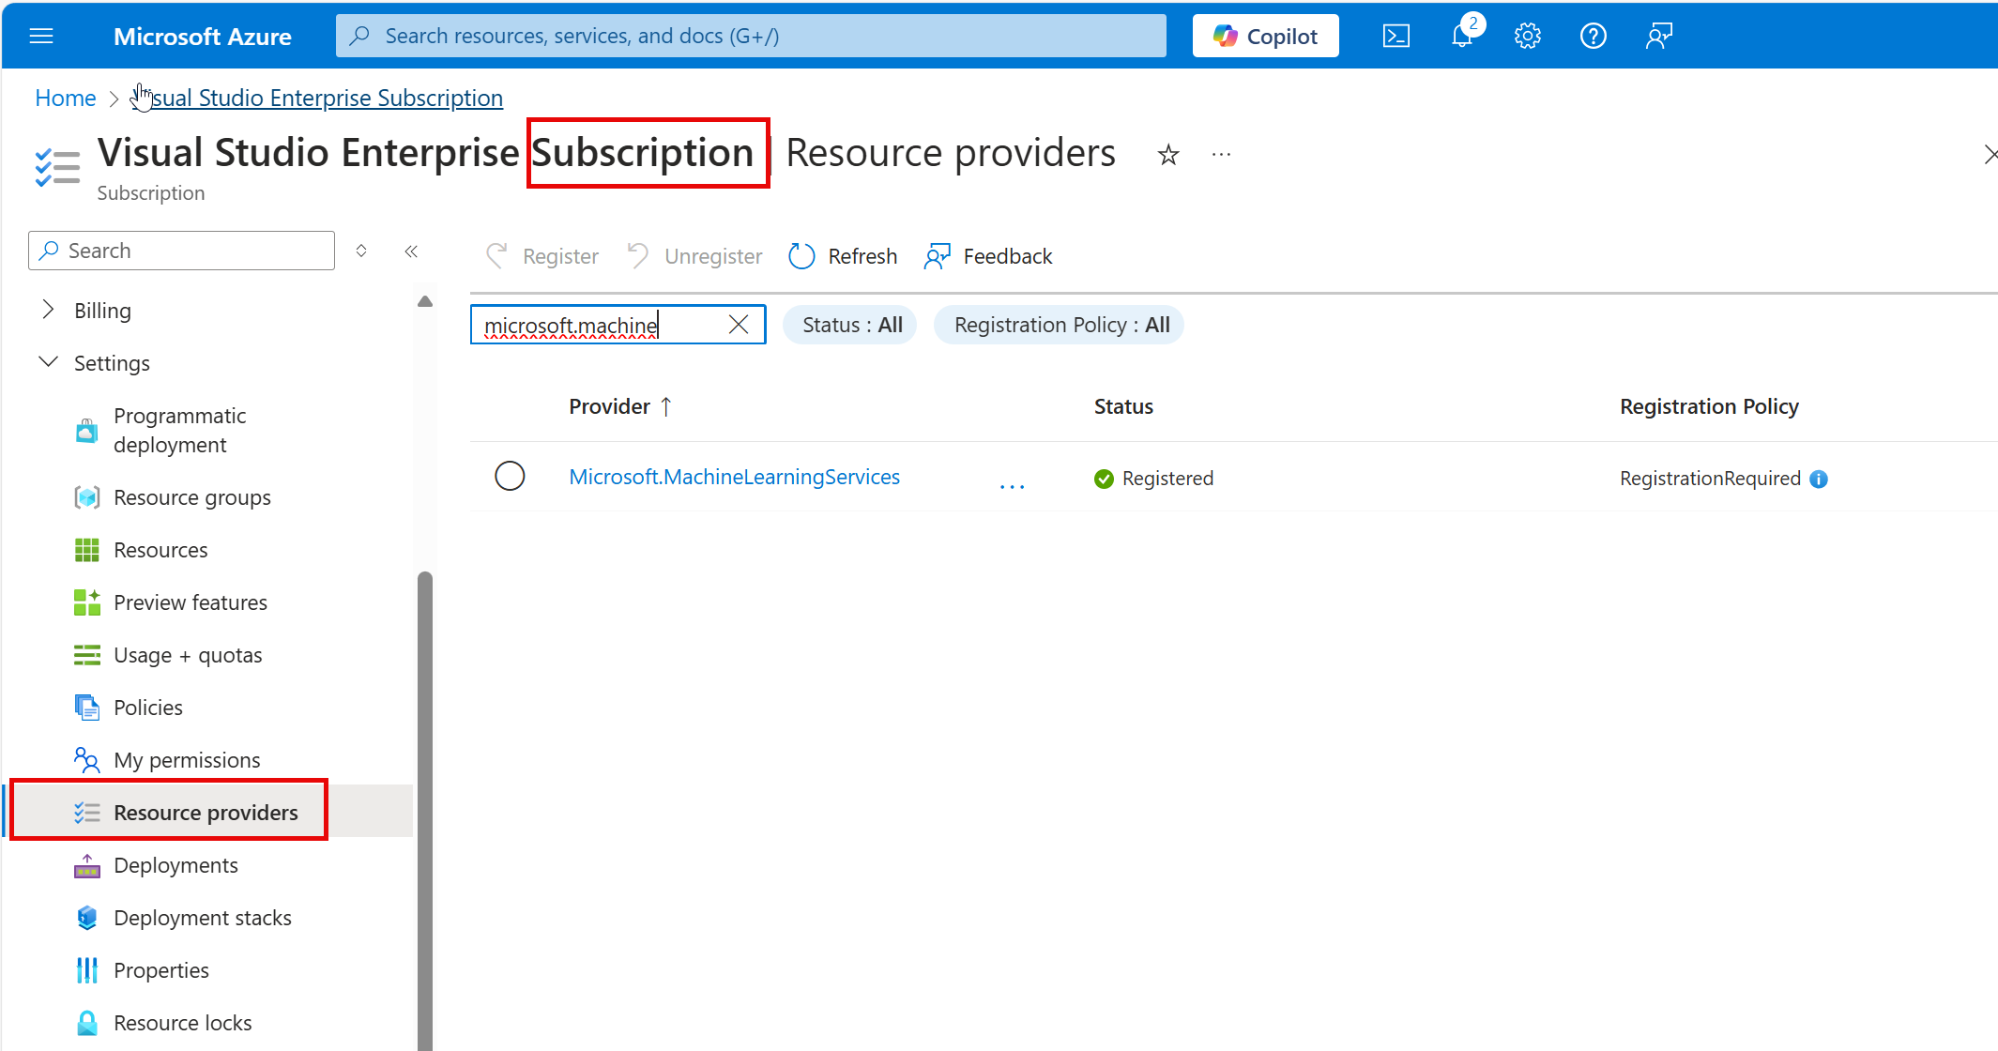
Task: Open Programmatic deployment
Action: [179, 430]
